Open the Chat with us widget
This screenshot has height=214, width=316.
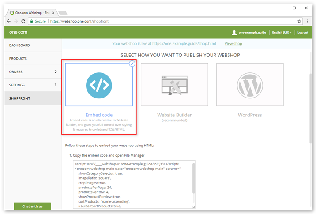click(x=32, y=206)
